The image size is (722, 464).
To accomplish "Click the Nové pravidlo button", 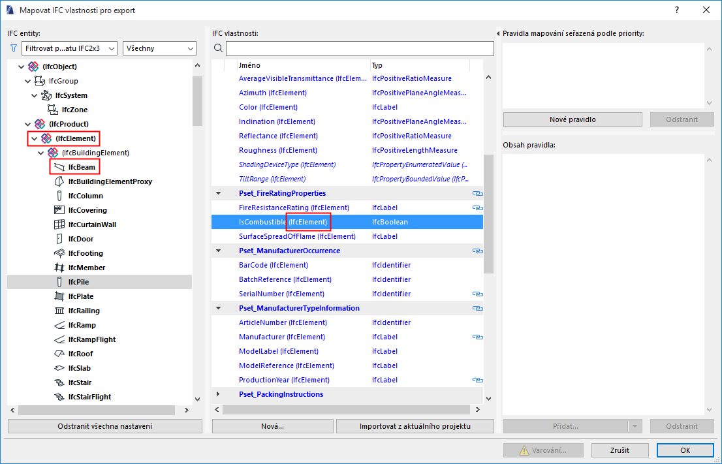I will click(573, 119).
